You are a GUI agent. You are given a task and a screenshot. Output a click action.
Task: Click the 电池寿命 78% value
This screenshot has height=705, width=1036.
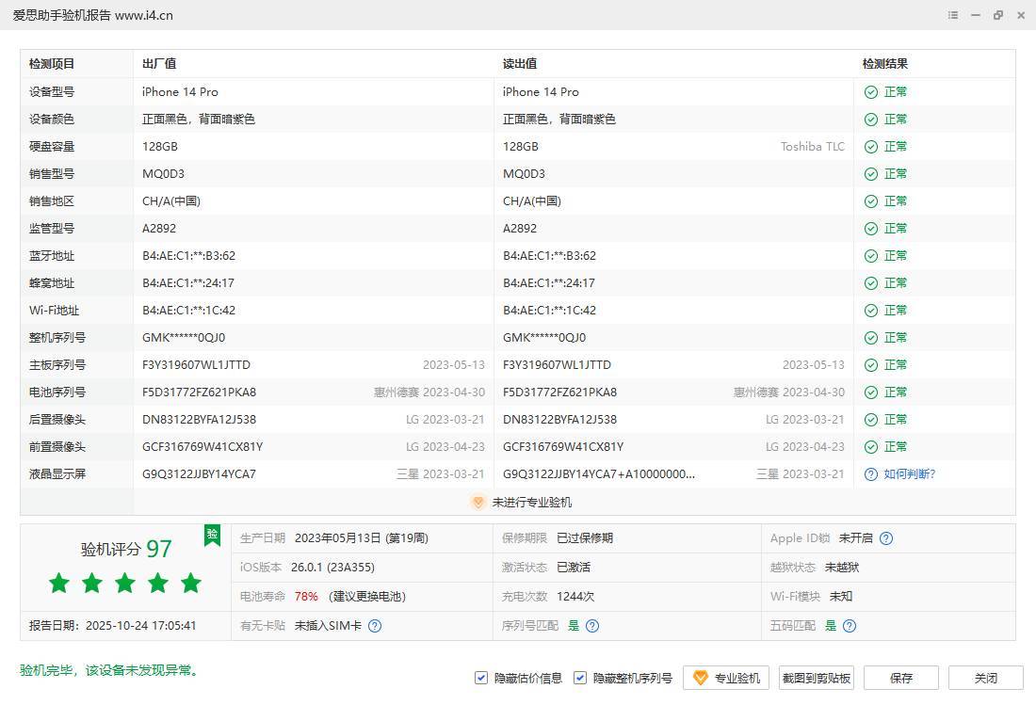(x=306, y=597)
